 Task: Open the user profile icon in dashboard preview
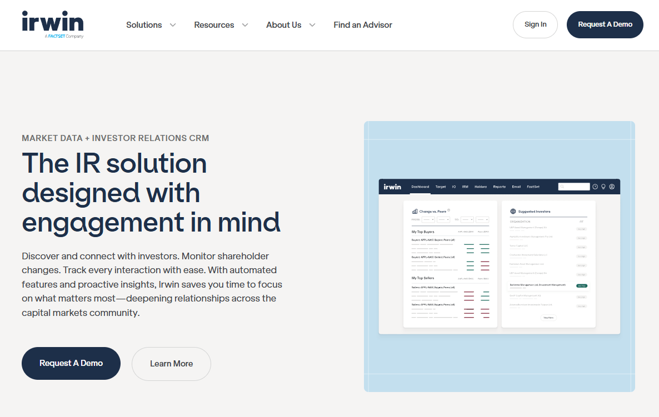612,187
